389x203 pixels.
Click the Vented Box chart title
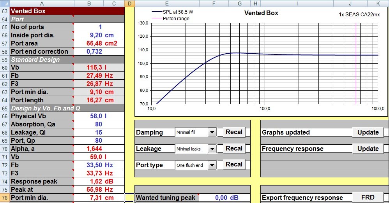click(x=261, y=13)
